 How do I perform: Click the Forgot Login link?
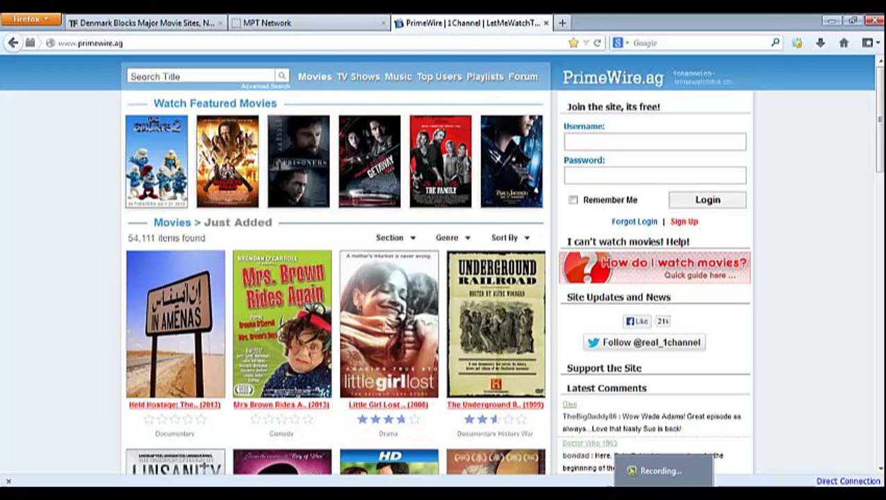[x=634, y=222]
